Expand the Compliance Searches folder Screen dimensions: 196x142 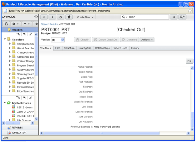10,44
